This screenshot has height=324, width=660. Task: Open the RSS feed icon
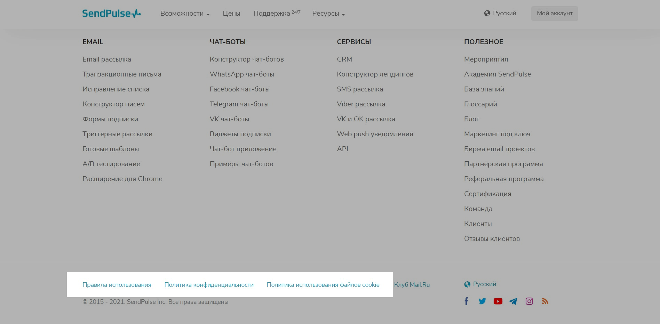click(545, 301)
